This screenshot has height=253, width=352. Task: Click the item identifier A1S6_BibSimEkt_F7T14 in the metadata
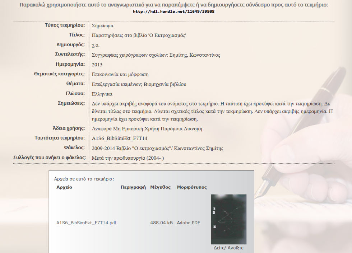click(x=119, y=139)
